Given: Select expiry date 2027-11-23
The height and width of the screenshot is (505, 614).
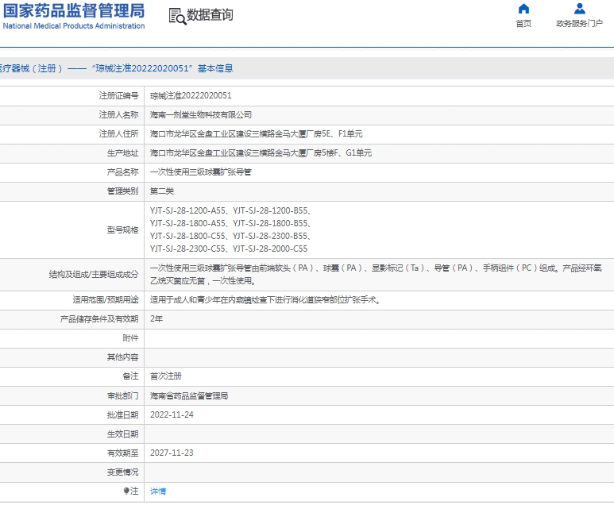Looking at the screenshot, I should point(172,453).
